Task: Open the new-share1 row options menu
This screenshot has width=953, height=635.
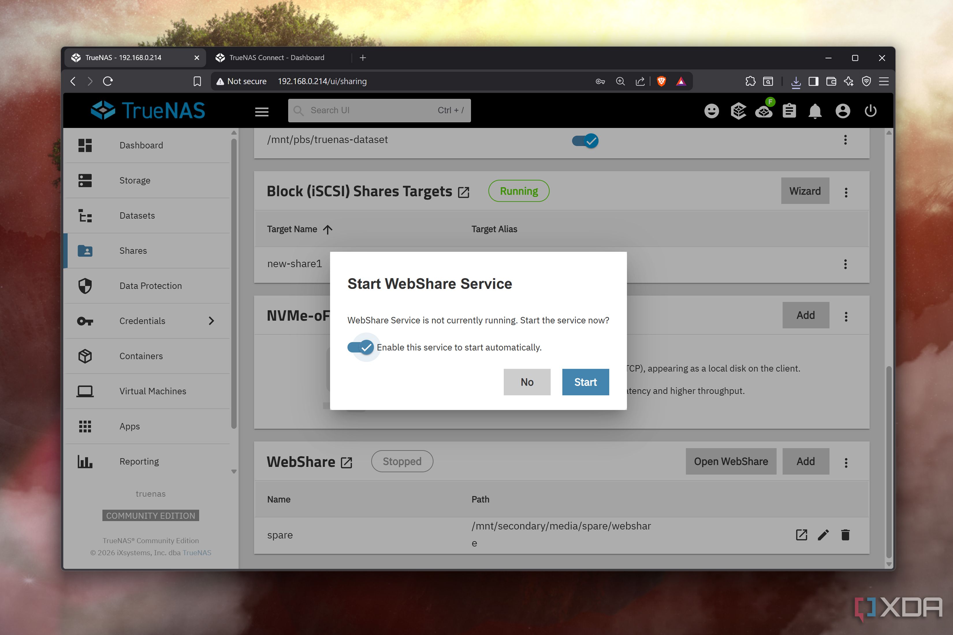Action: [x=845, y=264]
